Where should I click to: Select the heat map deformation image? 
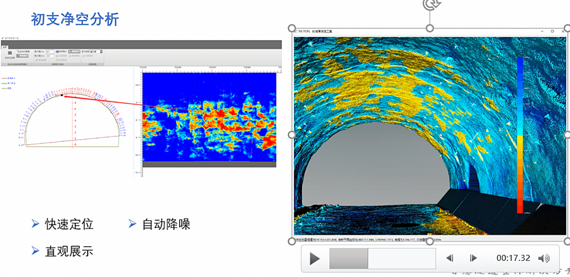[209, 117]
